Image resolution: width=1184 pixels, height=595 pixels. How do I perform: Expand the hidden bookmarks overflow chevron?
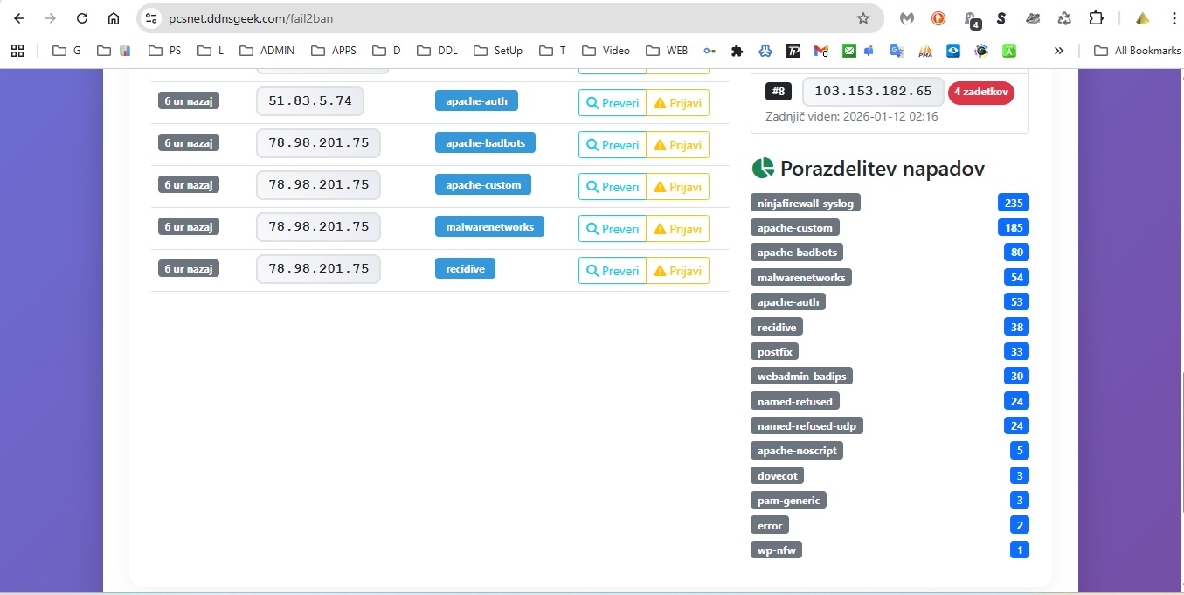point(1059,51)
